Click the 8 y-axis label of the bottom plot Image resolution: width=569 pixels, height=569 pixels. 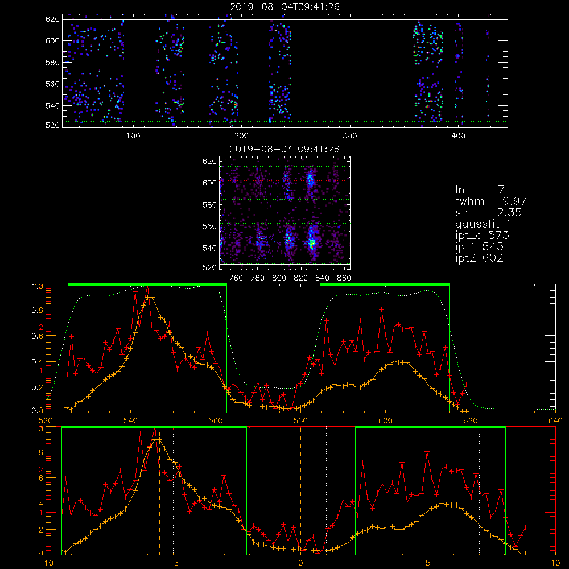(x=40, y=452)
